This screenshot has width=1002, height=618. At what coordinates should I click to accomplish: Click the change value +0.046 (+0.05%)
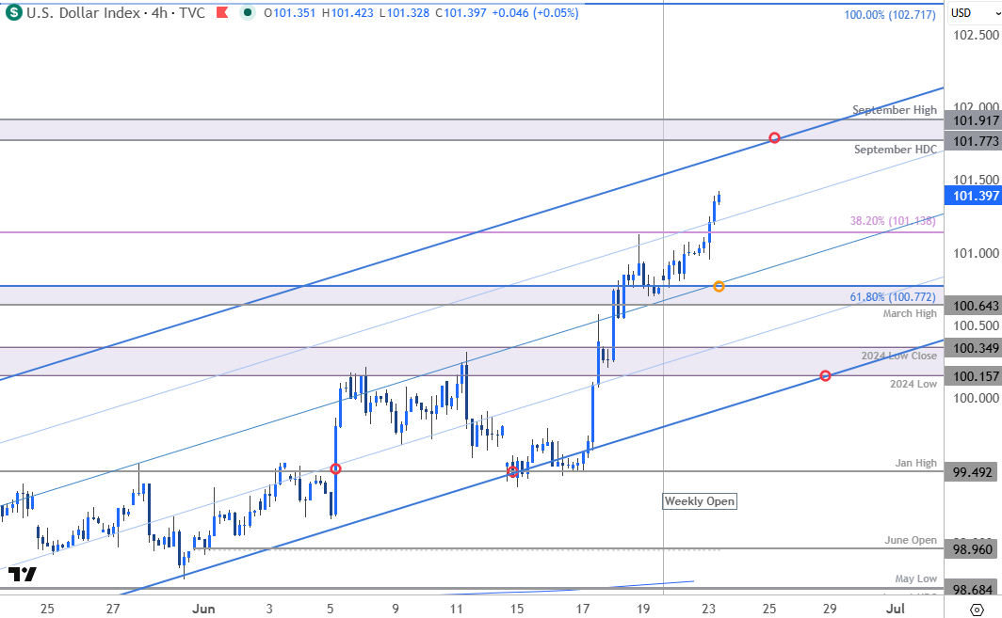[x=535, y=13]
